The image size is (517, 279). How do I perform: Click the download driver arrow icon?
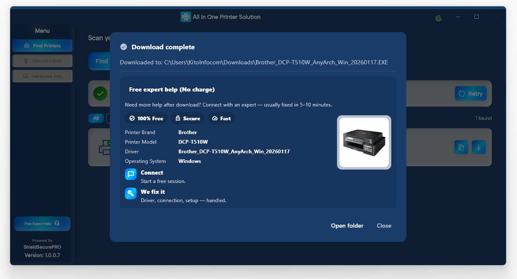tap(479, 147)
